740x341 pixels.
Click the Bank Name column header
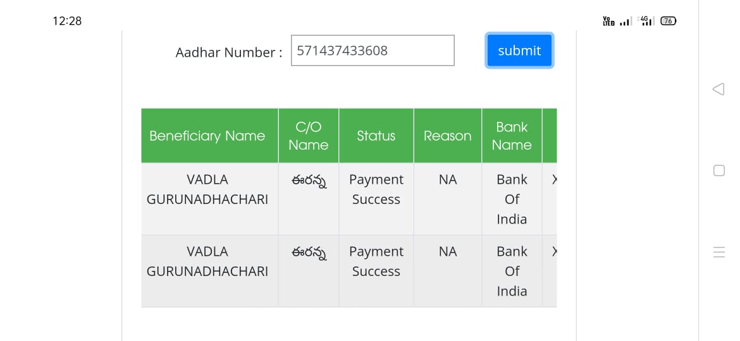click(512, 136)
